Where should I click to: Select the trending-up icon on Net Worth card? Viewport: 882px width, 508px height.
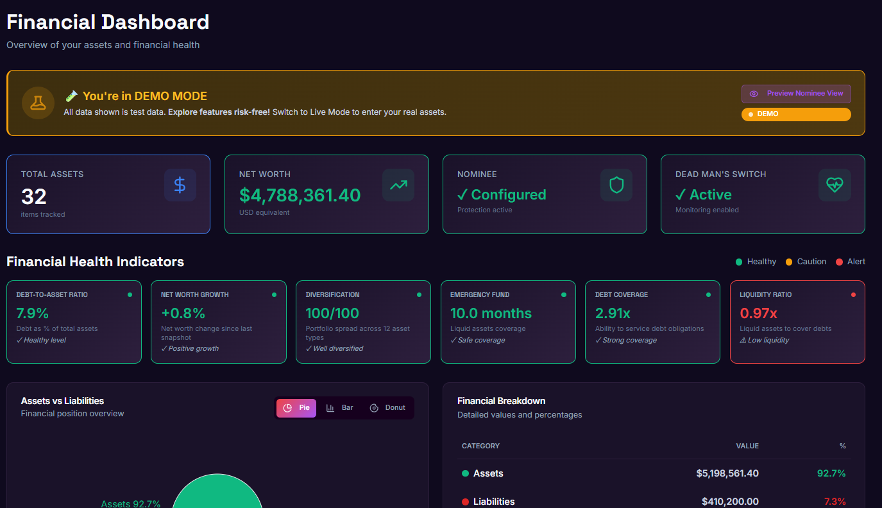(398, 185)
